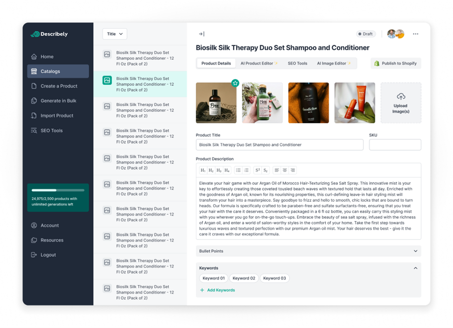This screenshot has width=453, height=328.
Task: Open the SEO Tools tab
Action: pos(297,64)
